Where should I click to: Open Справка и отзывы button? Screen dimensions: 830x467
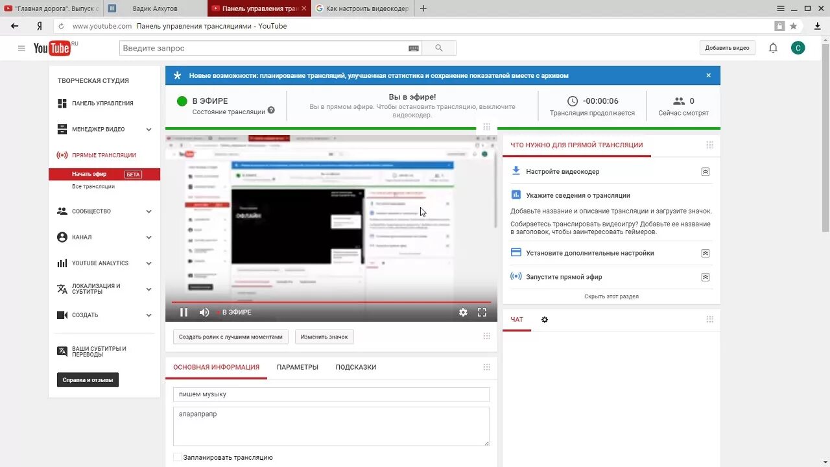point(88,380)
